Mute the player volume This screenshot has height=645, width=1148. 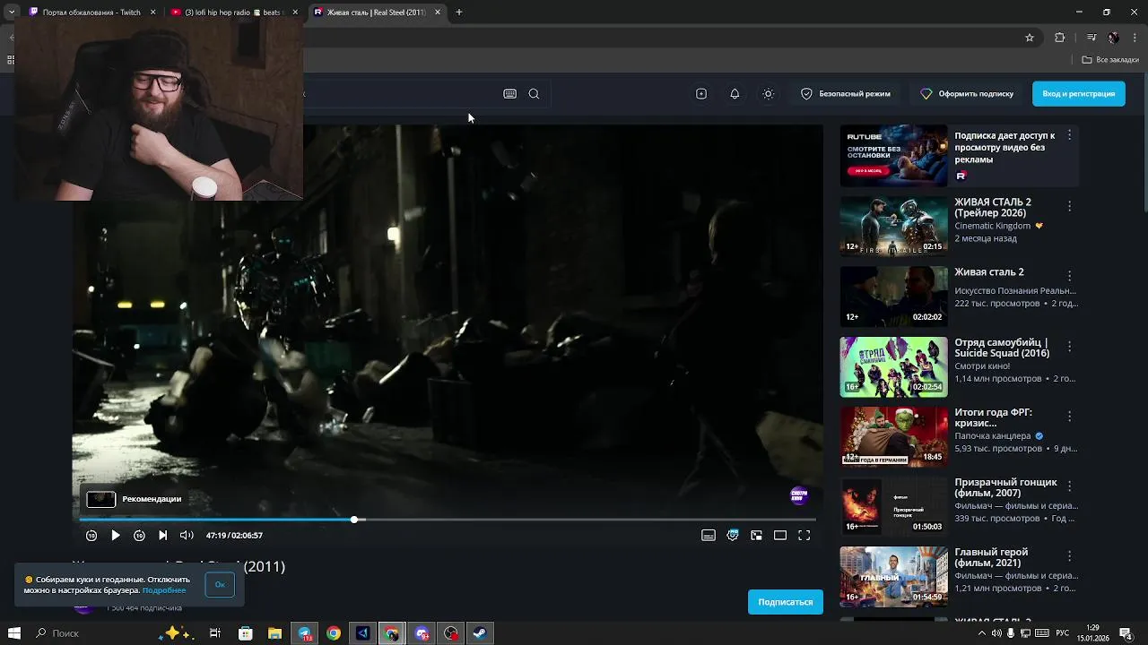(187, 536)
